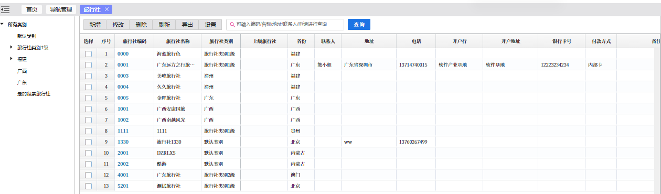
Task: Check the box for 广西南越风光
Action: point(89,120)
